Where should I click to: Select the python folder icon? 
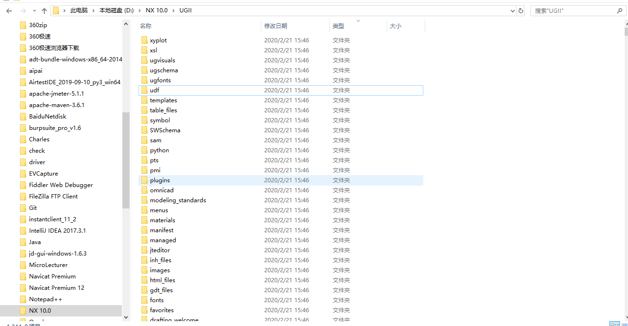[145, 150]
